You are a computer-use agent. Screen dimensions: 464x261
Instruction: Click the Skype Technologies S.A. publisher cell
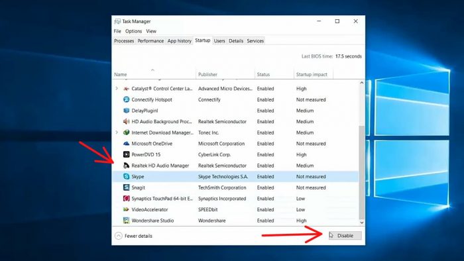pyautogui.click(x=223, y=176)
